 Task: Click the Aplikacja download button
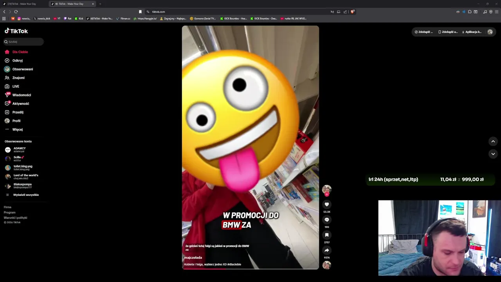[472, 32]
